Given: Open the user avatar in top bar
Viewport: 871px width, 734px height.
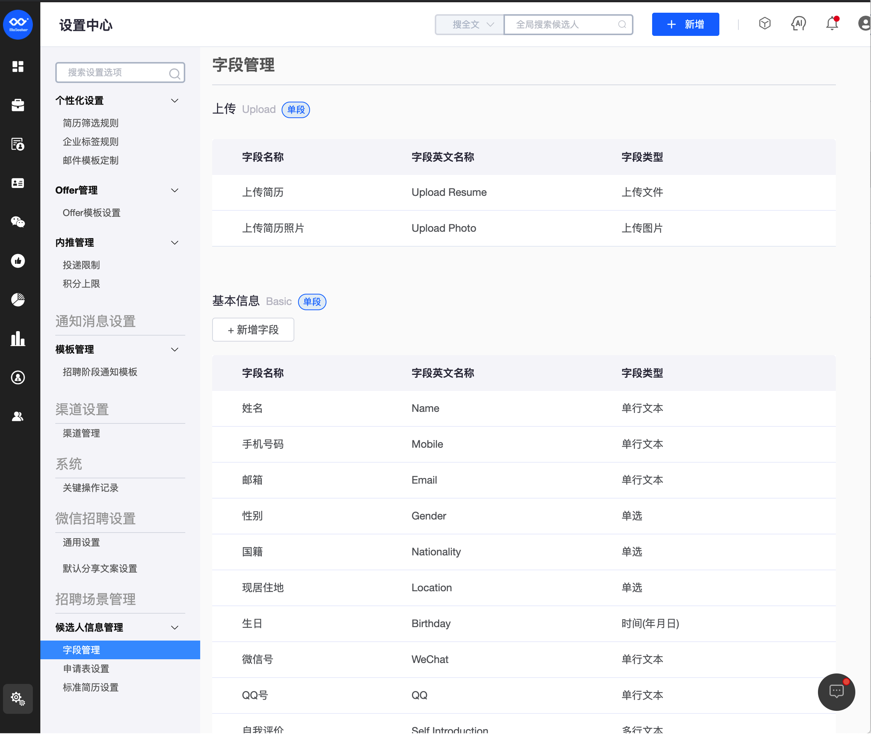Looking at the screenshot, I should click(x=865, y=24).
